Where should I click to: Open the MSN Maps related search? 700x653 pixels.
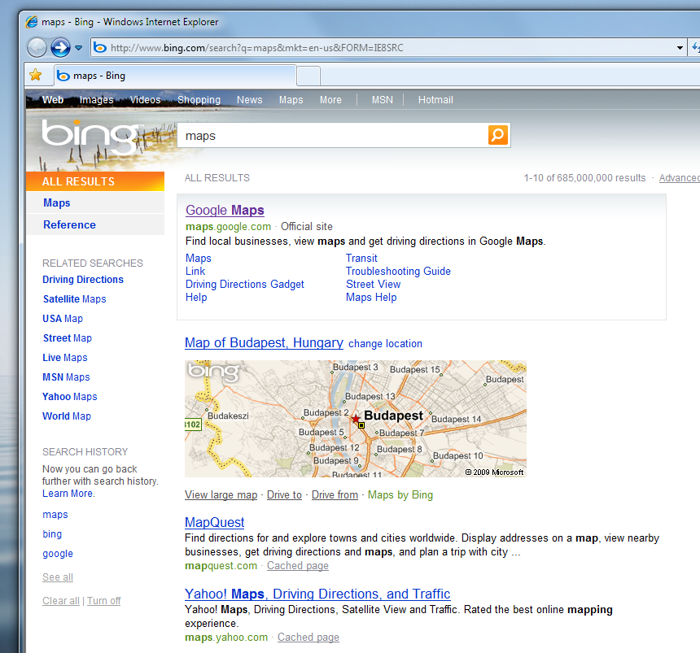[66, 377]
